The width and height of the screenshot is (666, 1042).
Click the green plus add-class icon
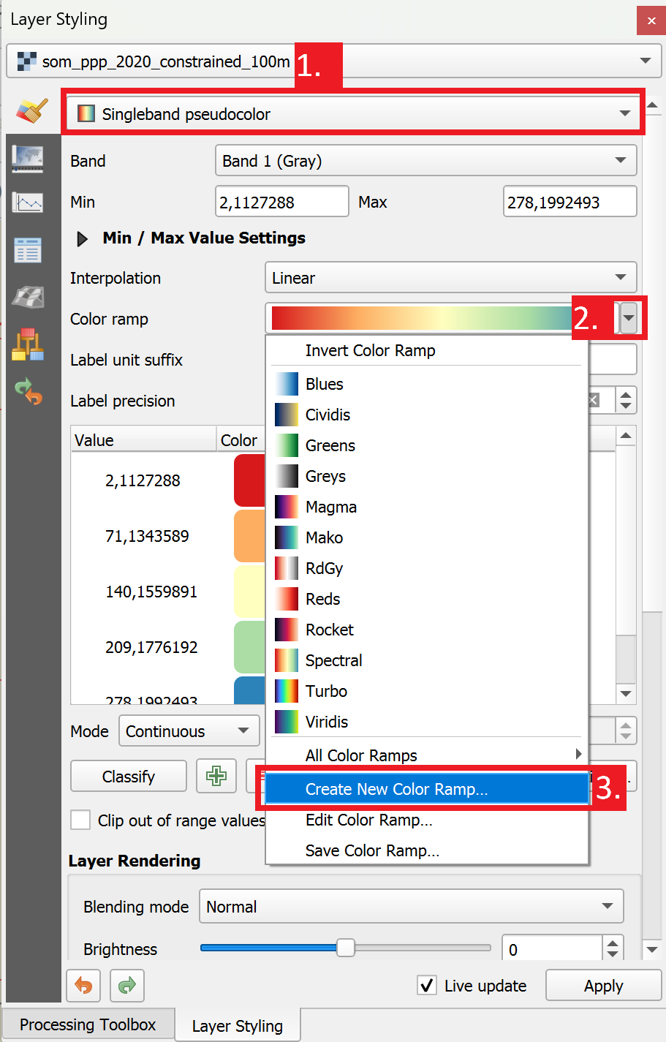coord(216,776)
